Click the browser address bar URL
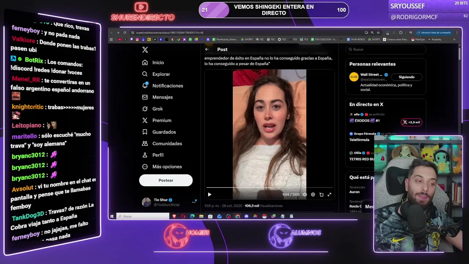469x264 pixels. (x=170, y=33)
